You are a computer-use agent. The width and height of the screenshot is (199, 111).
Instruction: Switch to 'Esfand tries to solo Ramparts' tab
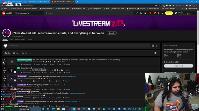[x=38, y=2]
